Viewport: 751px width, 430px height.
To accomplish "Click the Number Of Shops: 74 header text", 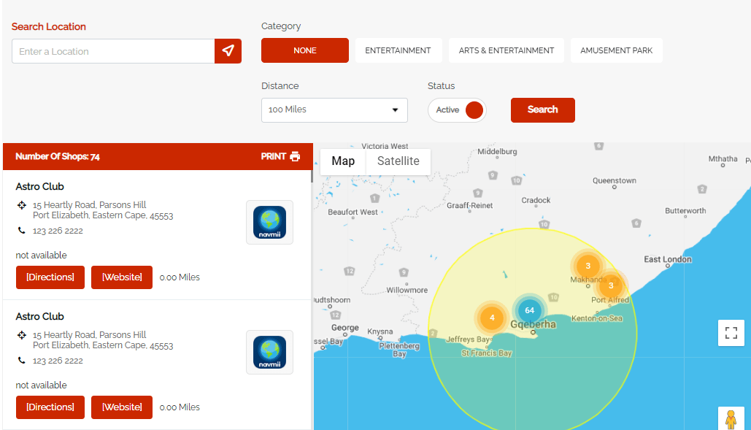I will pos(58,156).
